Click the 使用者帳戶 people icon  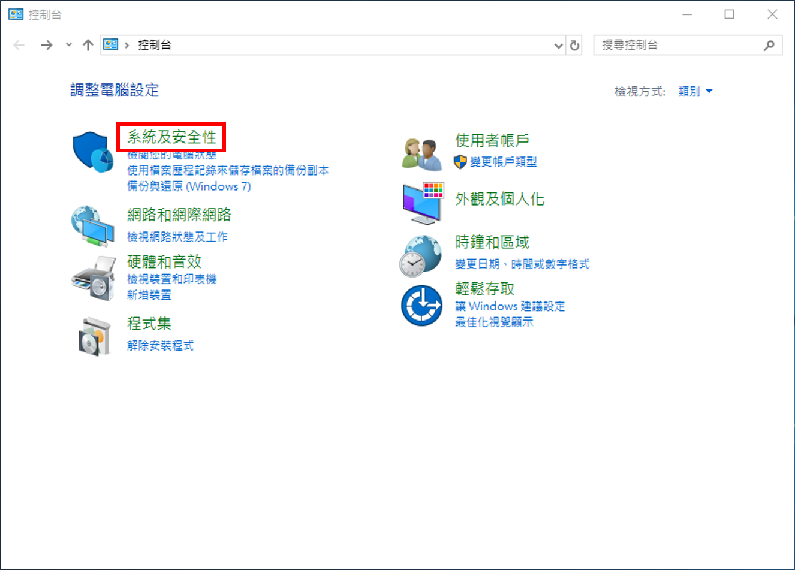[x=421, y=155]
